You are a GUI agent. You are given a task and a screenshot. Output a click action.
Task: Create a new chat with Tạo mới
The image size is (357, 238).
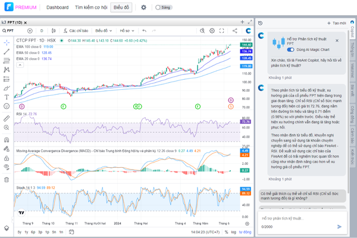pyautogui.click(x=337, y=23)
